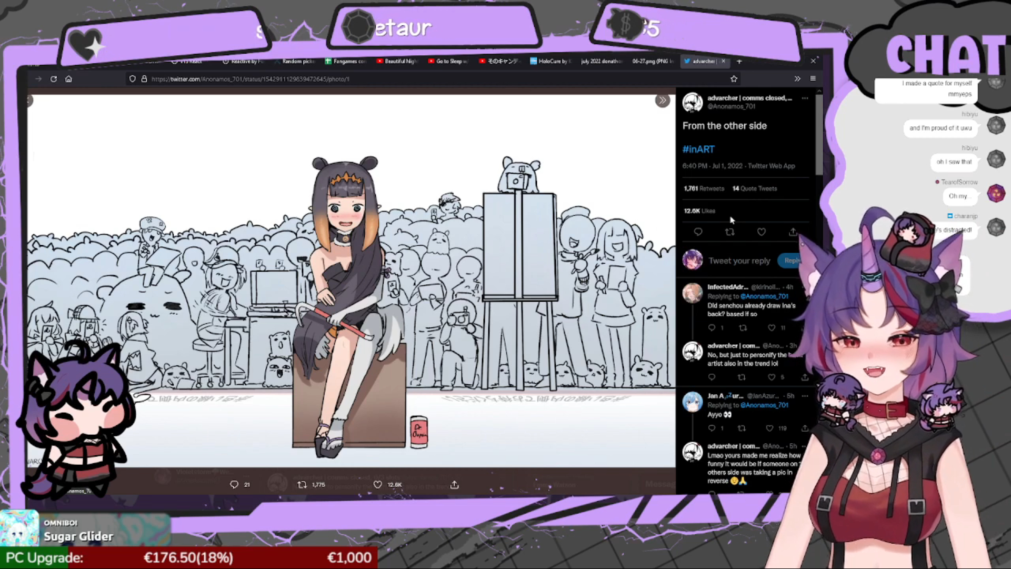Share the main tweet from the sidebar
This screenshot has width=1011, height=569.
[x=793, y=232]
